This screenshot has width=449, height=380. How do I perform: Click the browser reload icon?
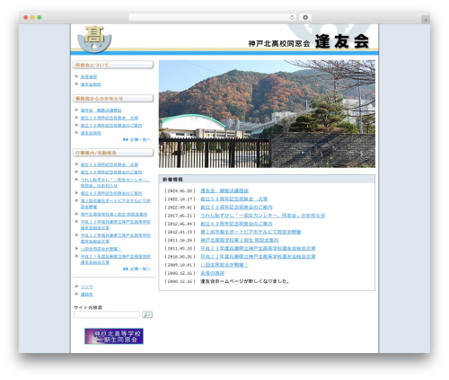(x=292, y=17)
